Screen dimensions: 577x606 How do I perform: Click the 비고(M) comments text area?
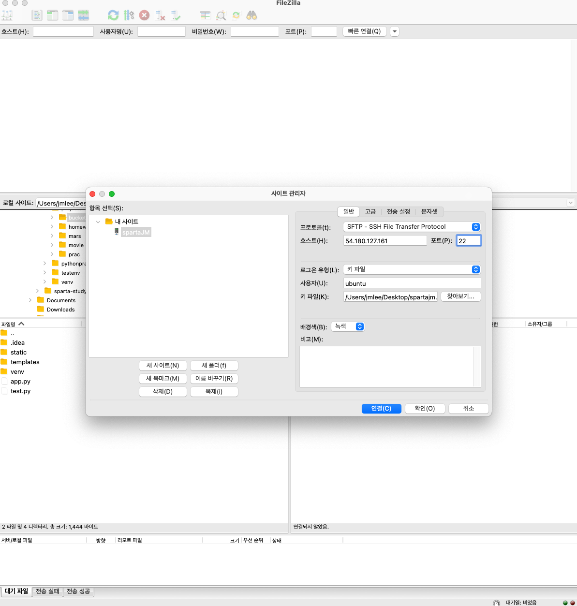coord(390,366)
